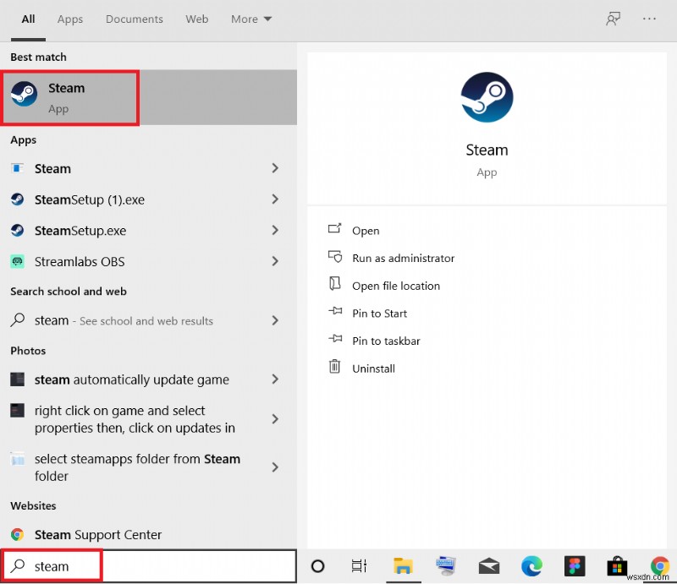Click Open file location
Image resolution: width=677 pixels, height=584 pixels.
(x=396, y=286)
